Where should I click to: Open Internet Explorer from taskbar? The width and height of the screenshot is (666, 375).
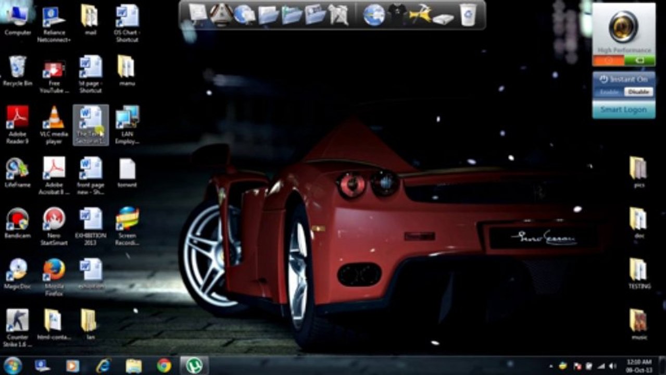click(103, 366)
